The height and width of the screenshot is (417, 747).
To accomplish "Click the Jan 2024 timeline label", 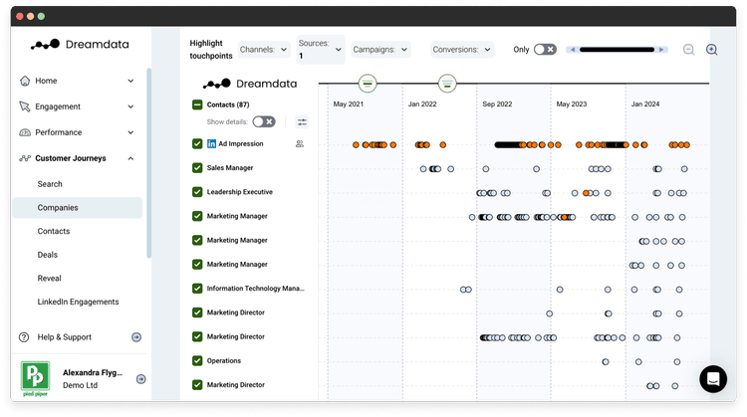I will tap(645, 104).
